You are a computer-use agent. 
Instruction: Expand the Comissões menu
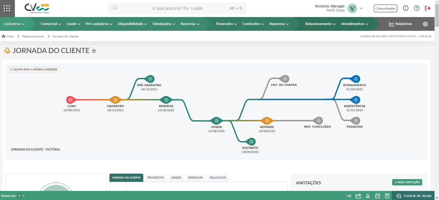[x=253, y=24]
